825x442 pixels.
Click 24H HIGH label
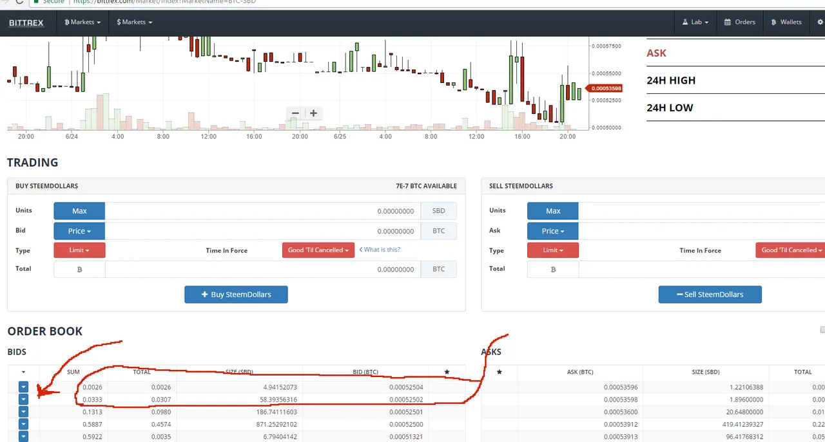(x=671, y=80)
